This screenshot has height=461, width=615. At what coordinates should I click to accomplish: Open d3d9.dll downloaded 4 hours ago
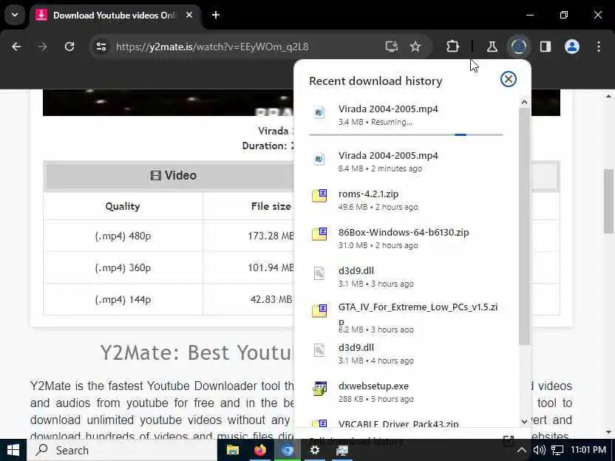click(406, 353)
